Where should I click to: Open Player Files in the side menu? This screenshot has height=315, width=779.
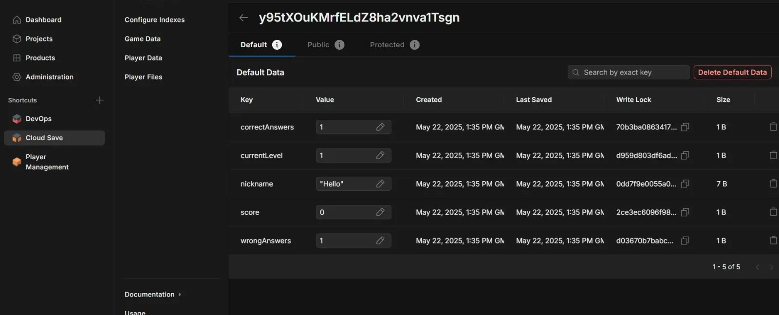pos(144,77)
